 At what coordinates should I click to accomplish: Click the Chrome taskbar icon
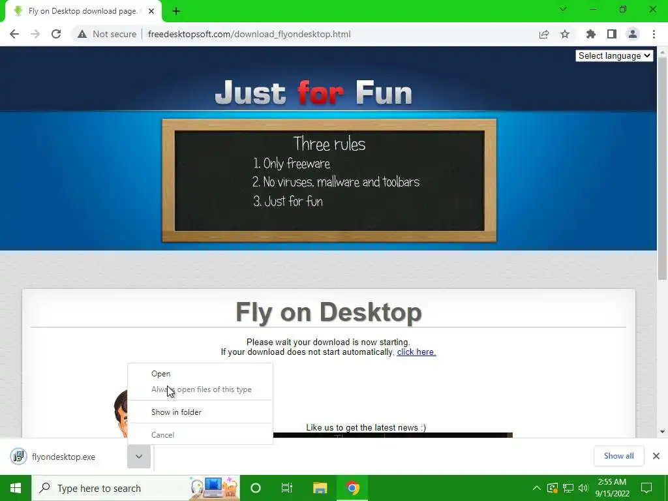tap(352, 488)
